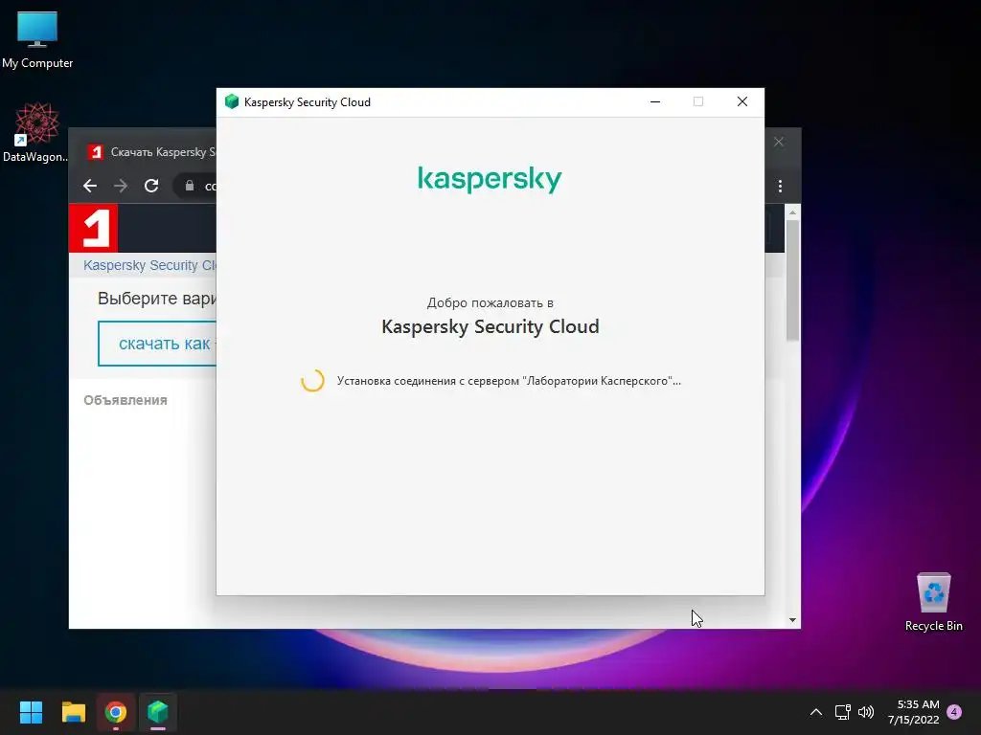Click Chrome page scrollbar up arrow
This screenshot has width=981, height=735.
(792, 212)
